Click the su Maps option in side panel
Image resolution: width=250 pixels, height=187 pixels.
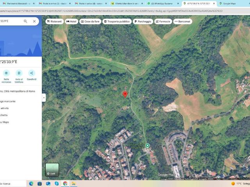(4, 122)
